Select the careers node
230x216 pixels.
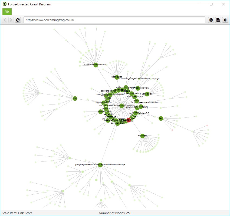[x=100, y=112]
